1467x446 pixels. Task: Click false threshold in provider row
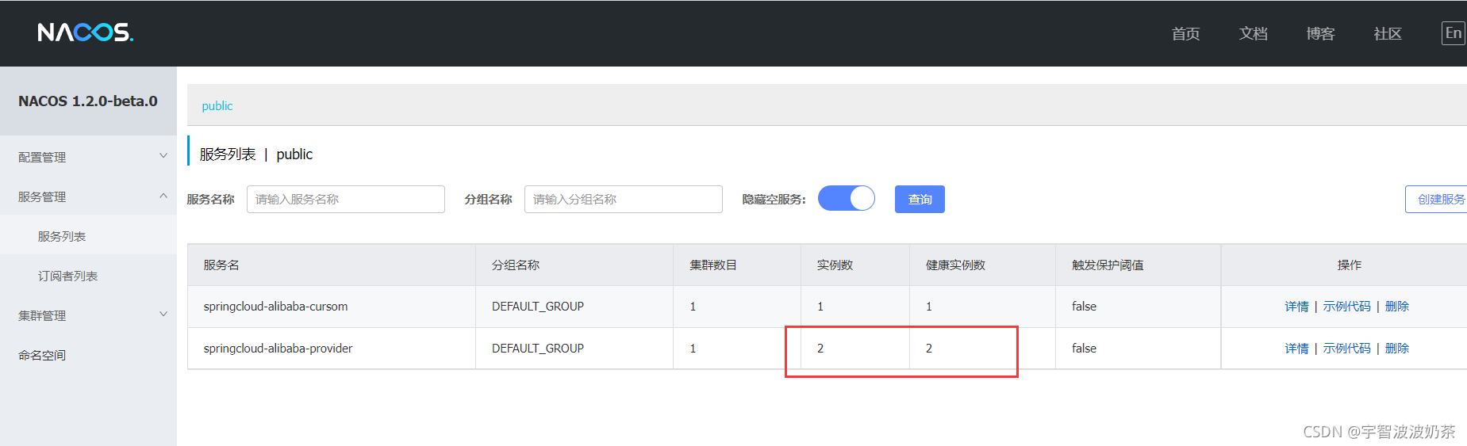click(x=1084, y=349)
